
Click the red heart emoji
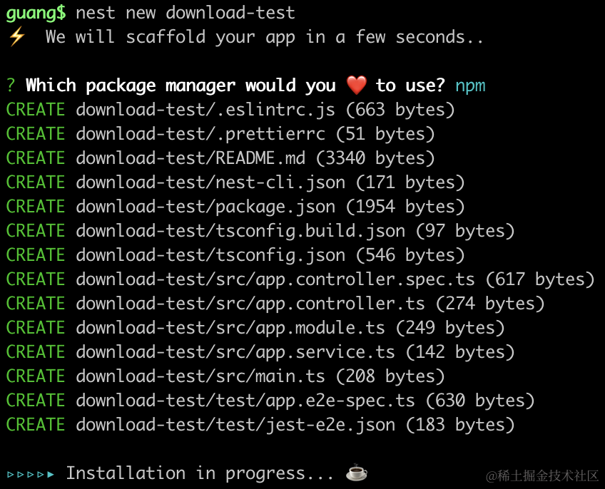[x=356, y=86]
